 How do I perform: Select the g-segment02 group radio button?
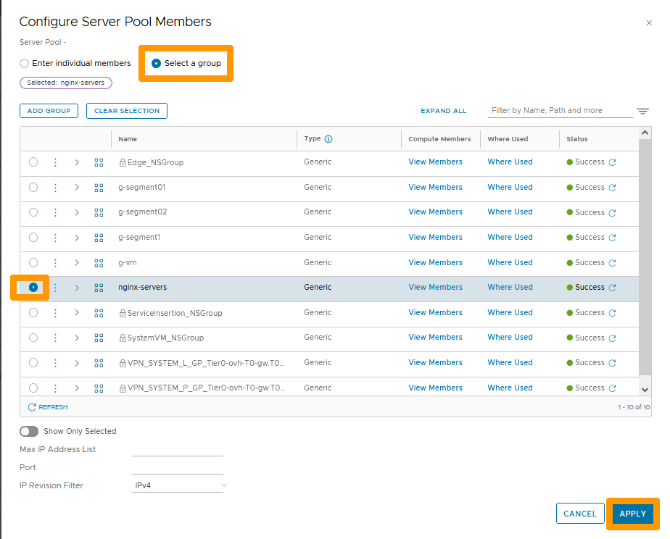coord(33,212)
